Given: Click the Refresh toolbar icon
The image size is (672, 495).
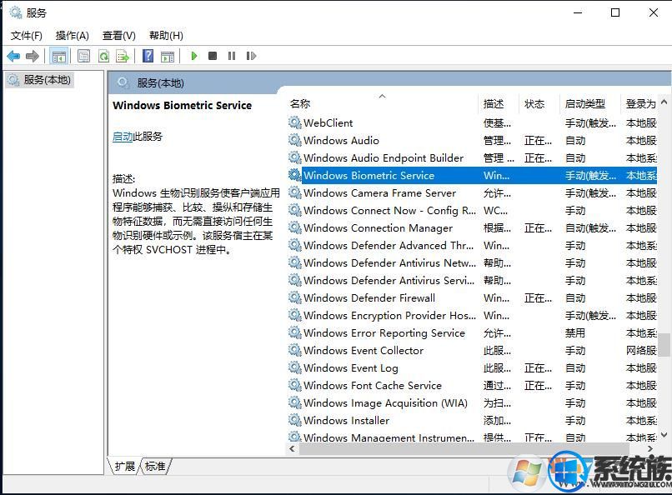Looking at the screenshot, I should click(x=103, y=56).
